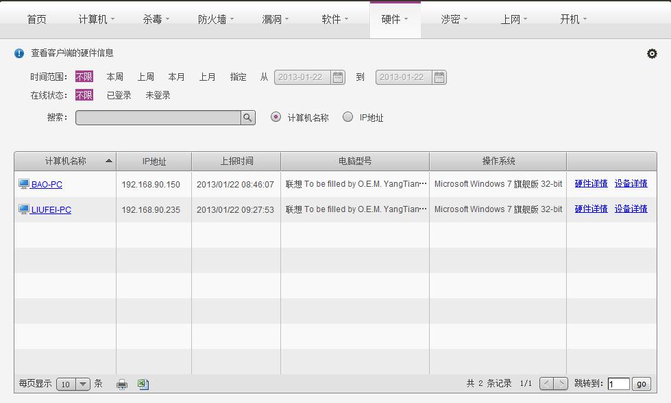Click the go button
Image resolution: width=671 pixels, height=403 pixels.
click(x=641, y=384)
